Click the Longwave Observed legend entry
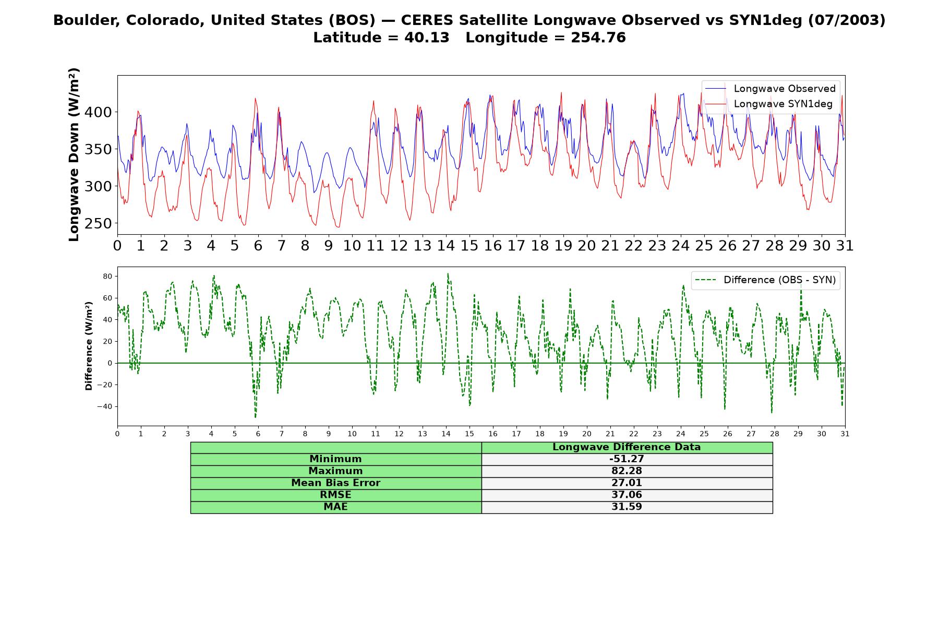 (x=771, y=89)
